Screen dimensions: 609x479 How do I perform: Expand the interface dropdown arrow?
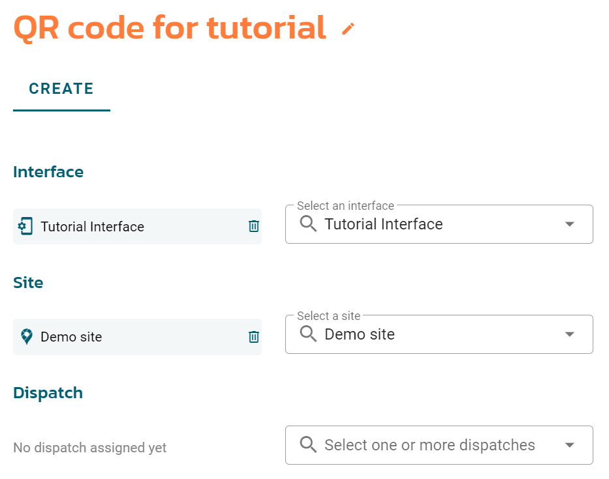click(569, 224)
